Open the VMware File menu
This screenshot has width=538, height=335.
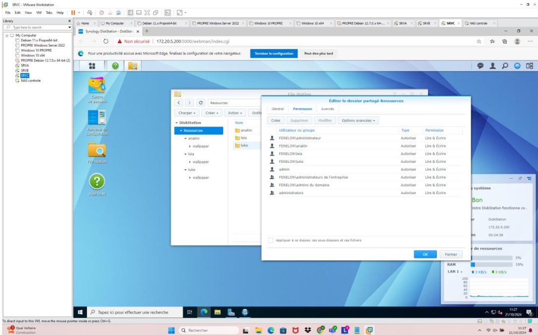point(7,13)
